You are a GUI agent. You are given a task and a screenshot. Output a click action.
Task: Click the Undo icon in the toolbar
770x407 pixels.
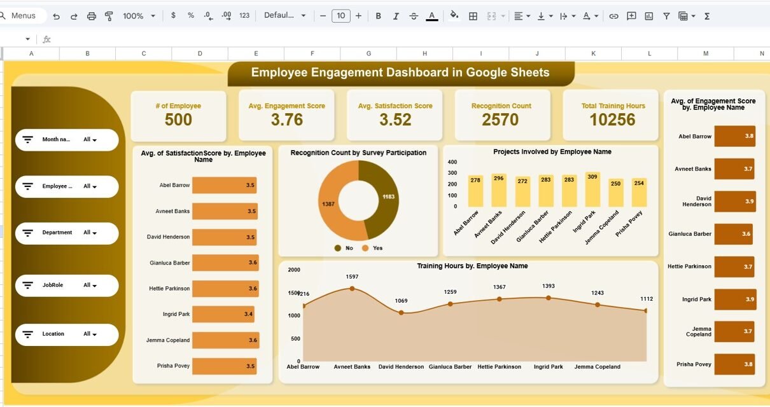point(56,16)
